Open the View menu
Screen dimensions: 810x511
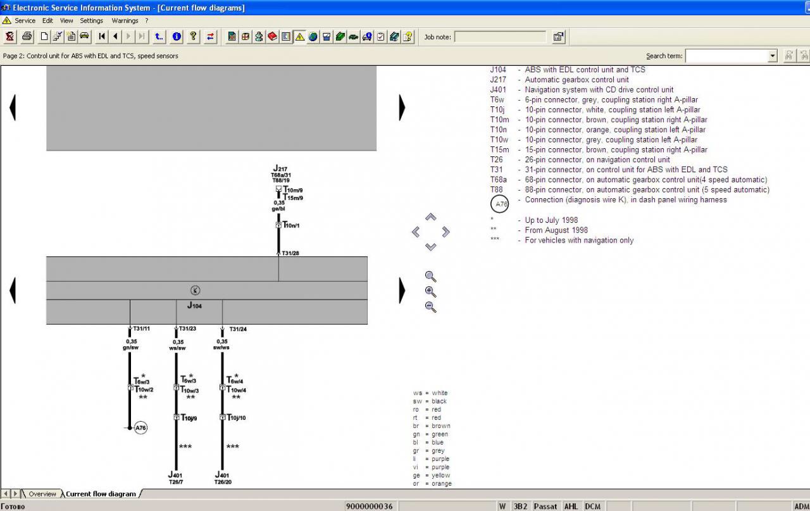66,21
